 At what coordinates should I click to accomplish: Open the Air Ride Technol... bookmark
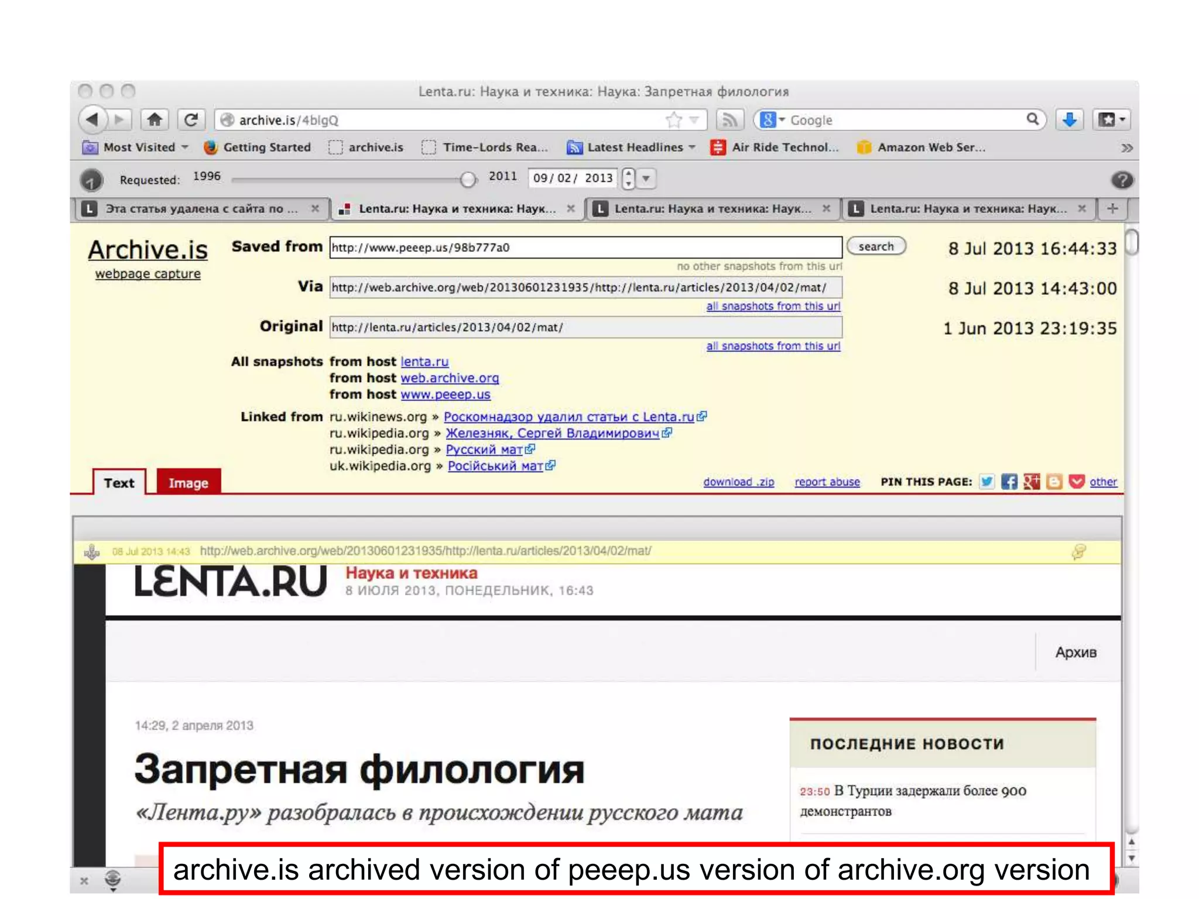[x=775, y=147]
